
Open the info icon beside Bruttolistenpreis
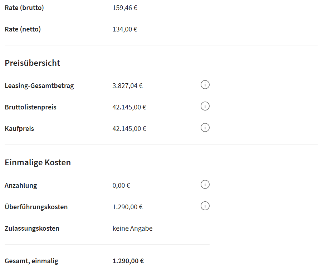coord(205,106)
